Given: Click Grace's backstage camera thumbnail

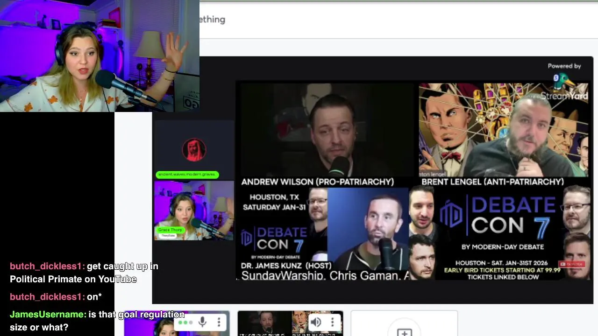Looking at the screenshot, I should tap(177, 323).
